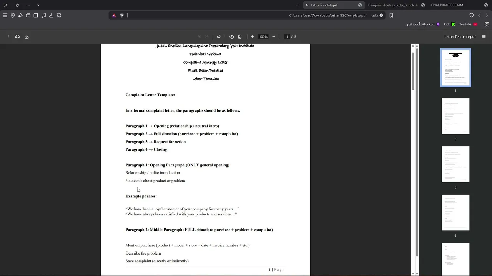Click the 'Example phrases:' heading
The image size is (492, 276).
point(141,196)
